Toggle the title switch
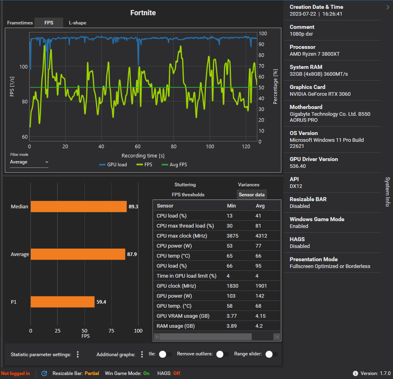393x379 pixels. 165,354
